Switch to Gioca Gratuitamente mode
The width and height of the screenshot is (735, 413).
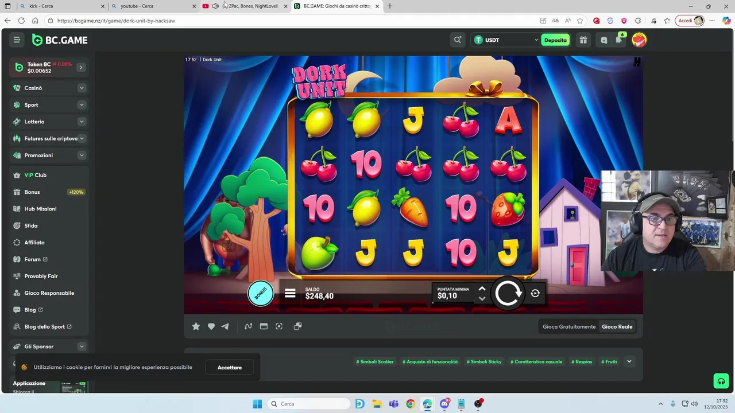pos(569,326)
